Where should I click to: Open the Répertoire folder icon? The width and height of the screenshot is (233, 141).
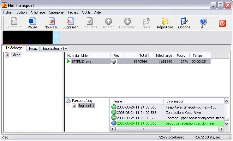point(165,21)
